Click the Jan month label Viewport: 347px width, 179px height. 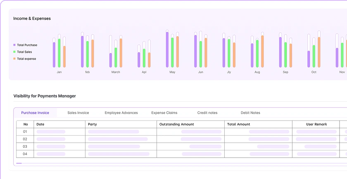pyautogui.click(x=59, y=72)
